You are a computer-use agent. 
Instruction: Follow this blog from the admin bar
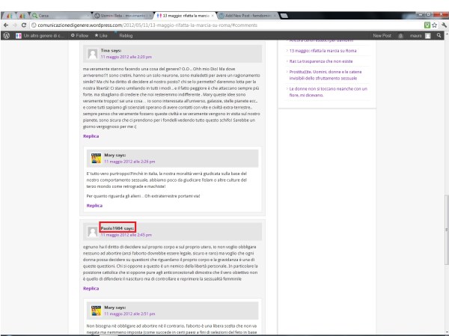79,36
